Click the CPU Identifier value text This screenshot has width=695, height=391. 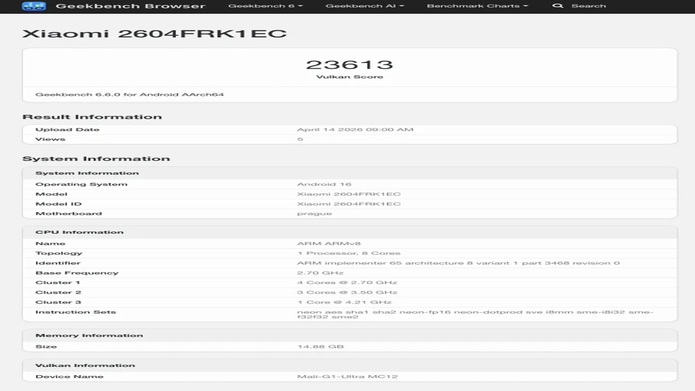click(x=458, y=263)
